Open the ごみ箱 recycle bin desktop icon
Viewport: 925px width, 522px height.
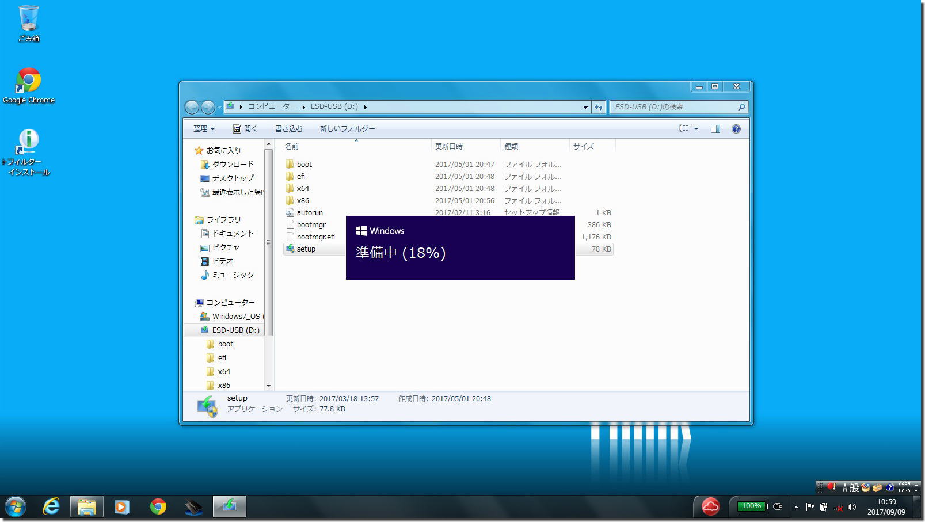pos(28,23)
